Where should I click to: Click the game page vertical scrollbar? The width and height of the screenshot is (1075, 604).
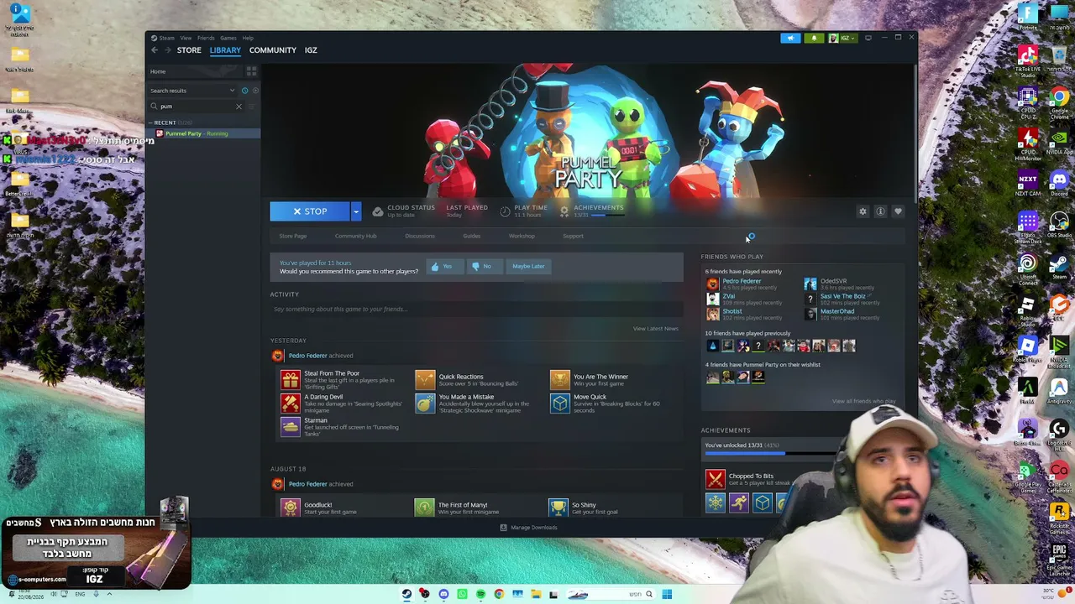(x=915, y=134)
